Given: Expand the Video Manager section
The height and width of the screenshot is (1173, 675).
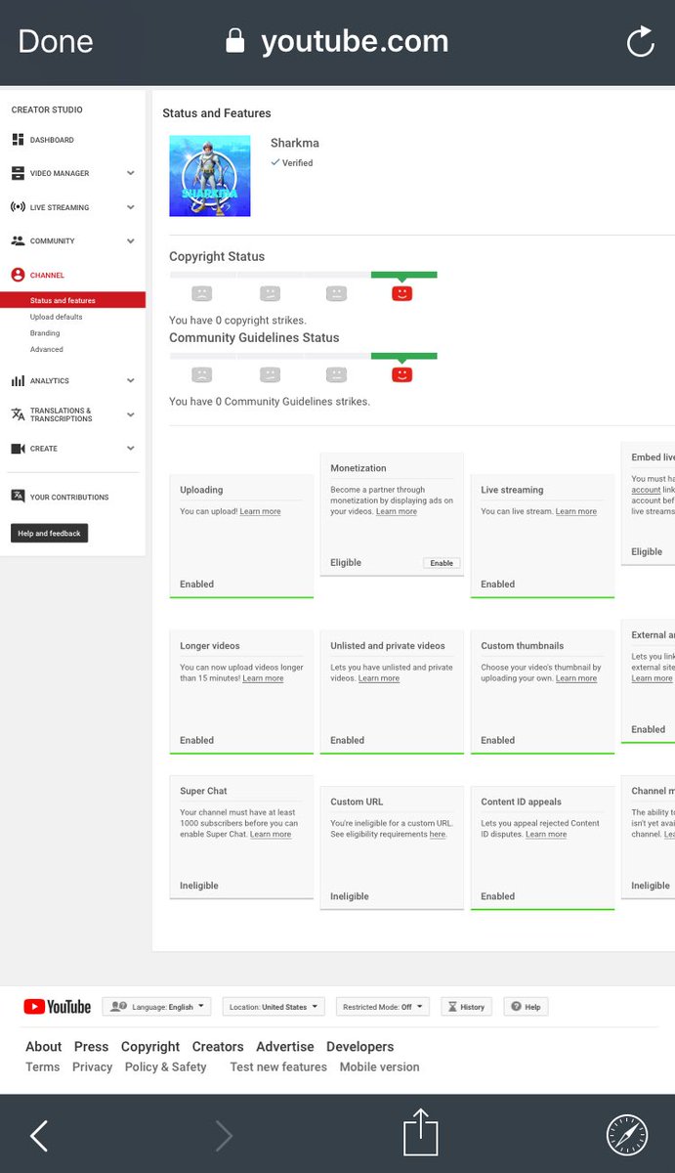Looking at the screenshot, I should [131, 173].
